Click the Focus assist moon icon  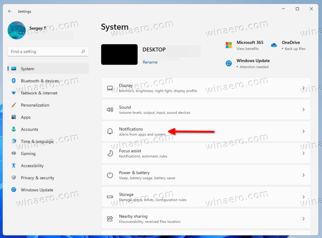click(110, 153)
